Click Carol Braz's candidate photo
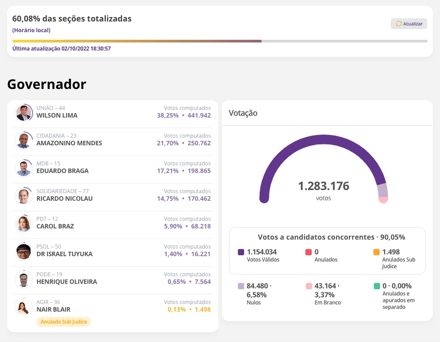This screenshot has width=440, height=342. tap(24, 224)
